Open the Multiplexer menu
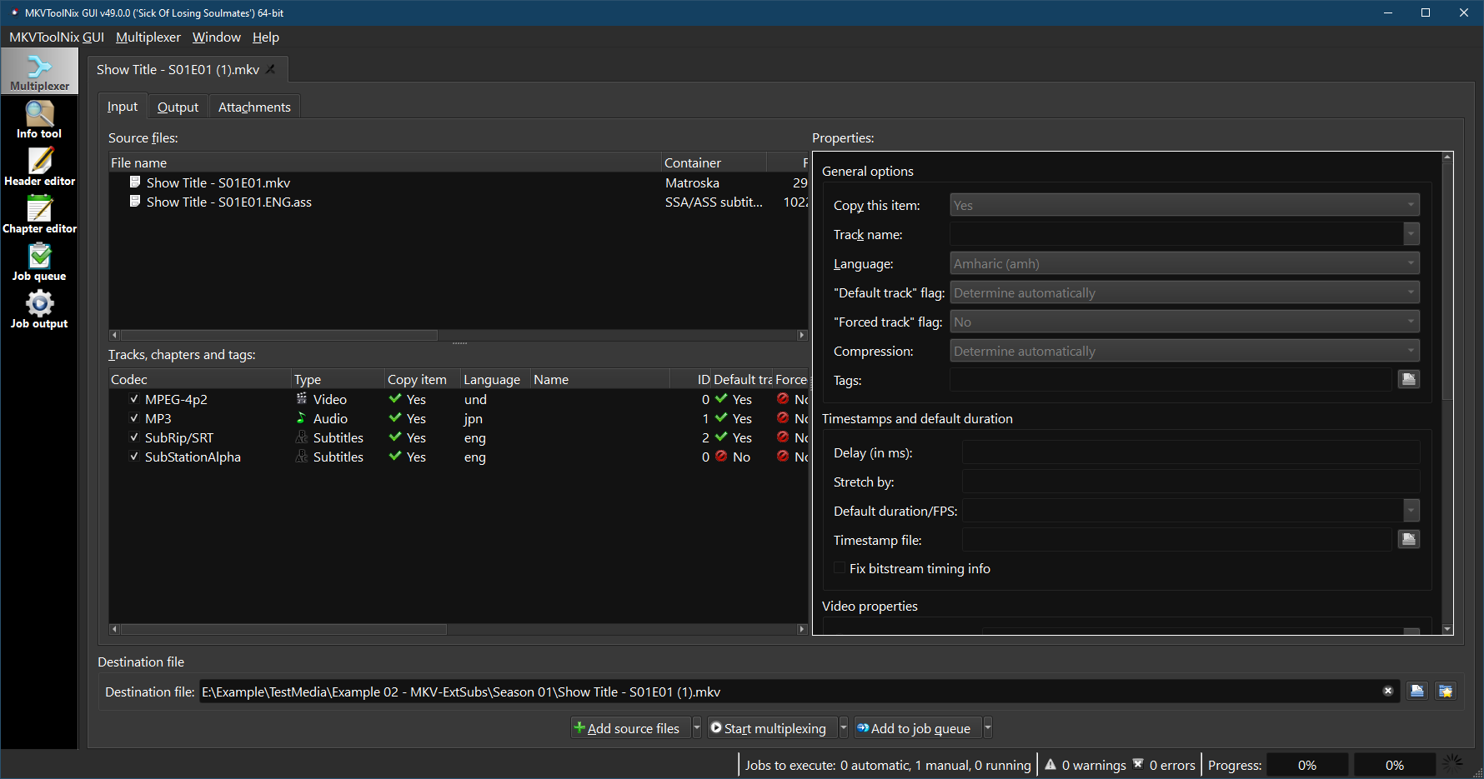Viewport: 1484px width, 779px height. point(148,37)
